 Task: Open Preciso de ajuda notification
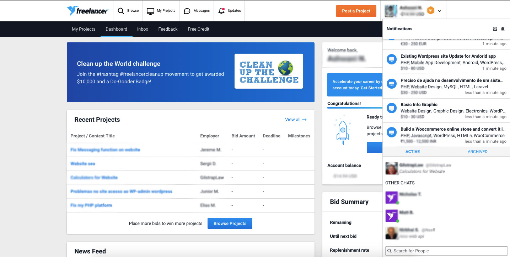[446, 86]
